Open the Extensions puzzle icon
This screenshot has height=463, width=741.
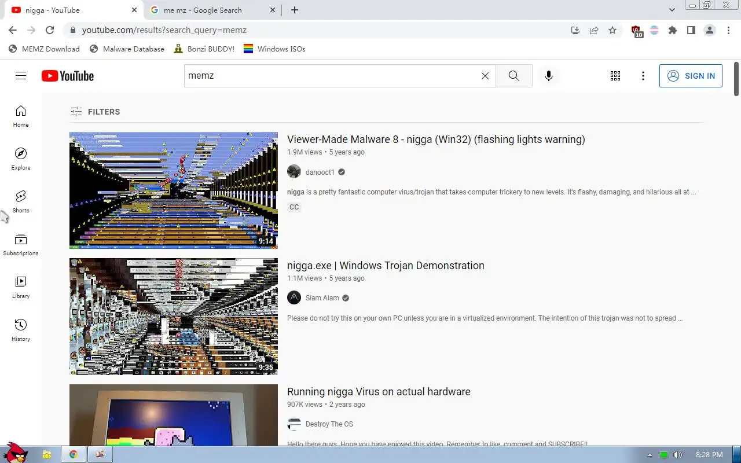click(x=673, y=30)
